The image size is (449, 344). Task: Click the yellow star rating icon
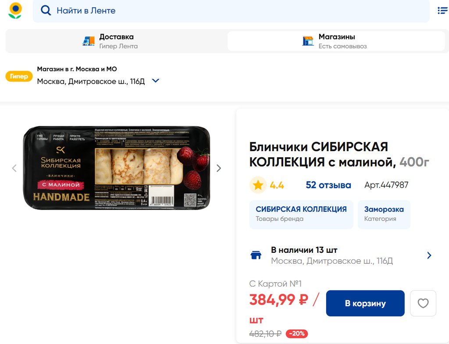point(258,185)
